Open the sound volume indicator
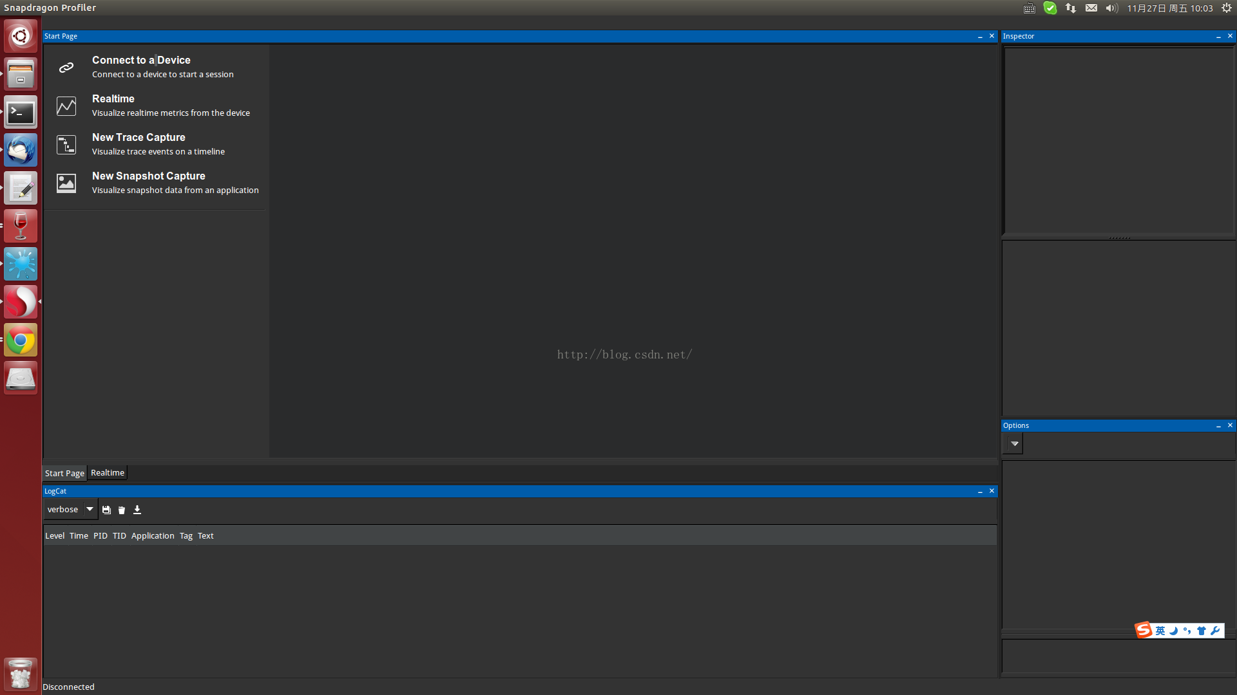 click(x=1111, y=8)
